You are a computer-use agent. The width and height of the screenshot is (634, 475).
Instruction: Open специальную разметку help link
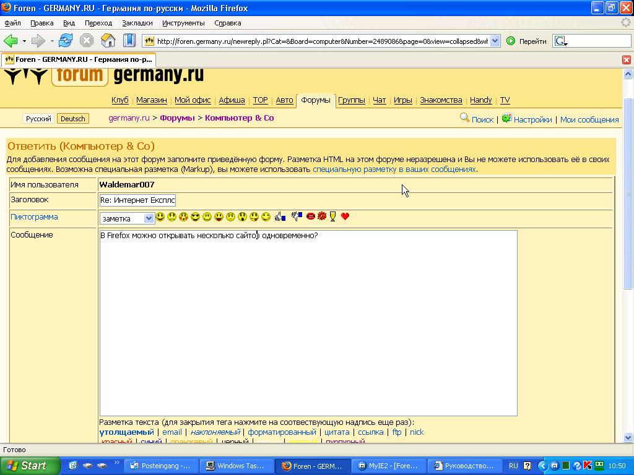[394, 169]
